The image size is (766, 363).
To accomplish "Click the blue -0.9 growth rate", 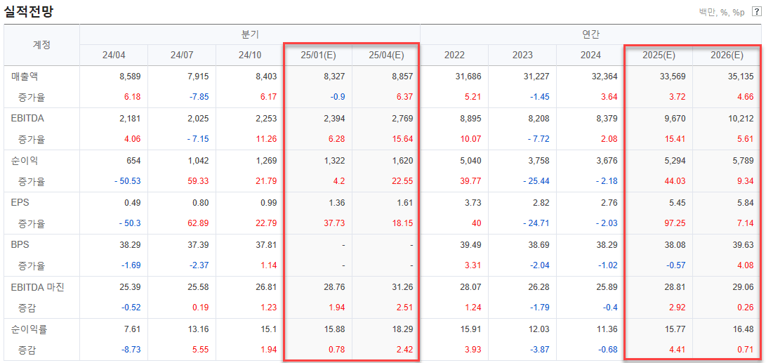I will pyautogui.click(x=338, y=97).
